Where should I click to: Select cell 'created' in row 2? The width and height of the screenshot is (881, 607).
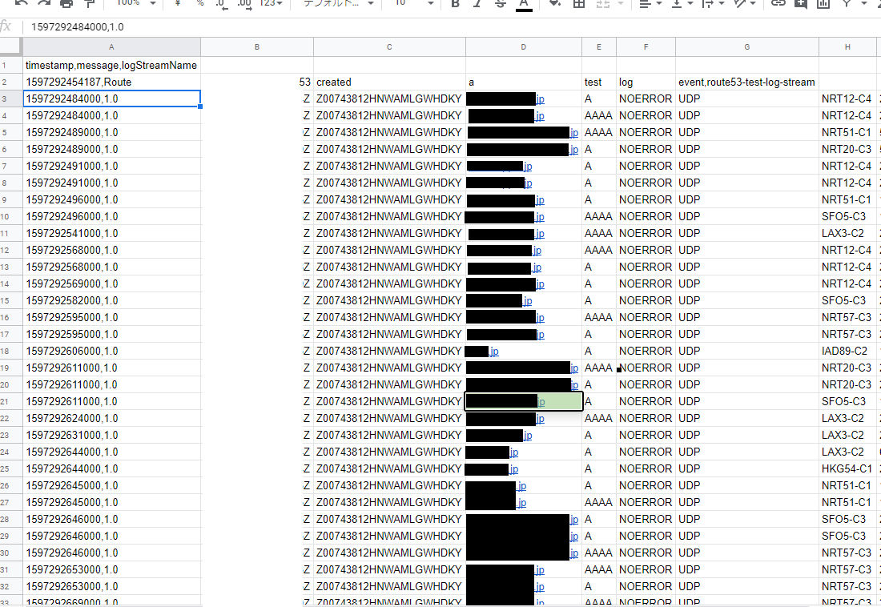pyautogui.click(x=389, y=82)
